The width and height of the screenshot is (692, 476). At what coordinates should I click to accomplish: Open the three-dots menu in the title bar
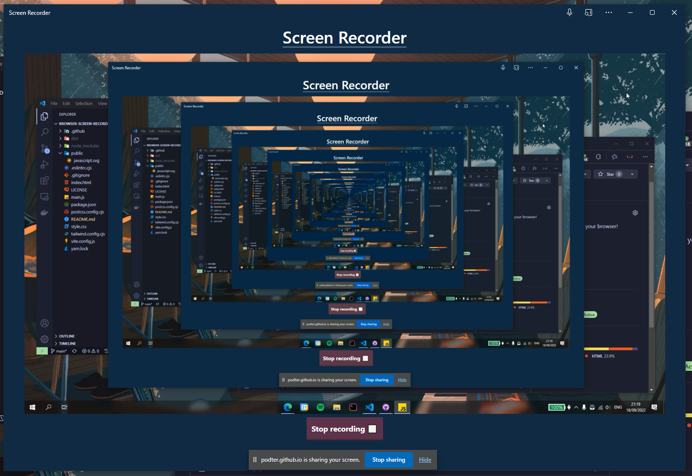(608, 12)
